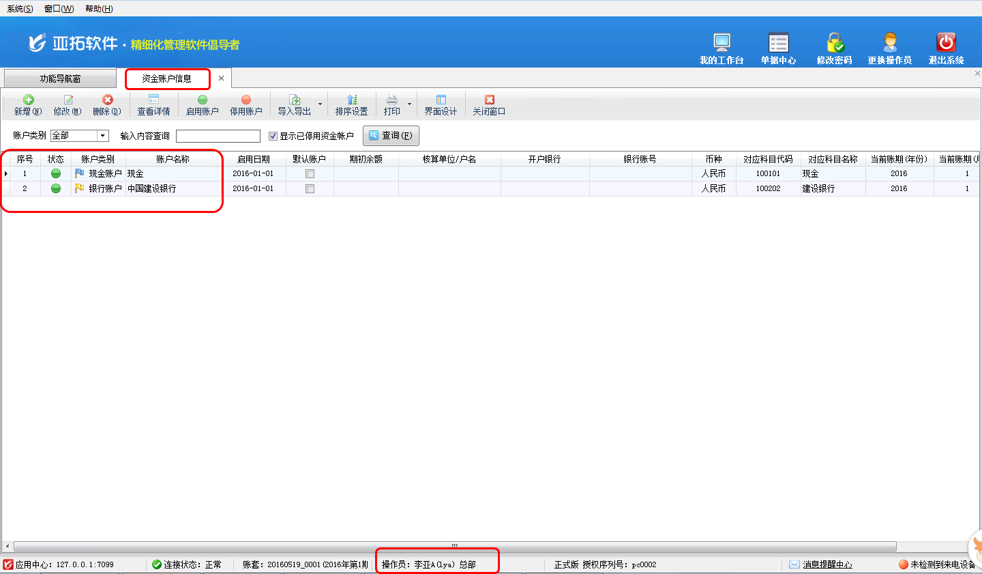Click the 启用账户 green icon
The width and height of the screenshot is (982, 574).
tap(203, 100)
